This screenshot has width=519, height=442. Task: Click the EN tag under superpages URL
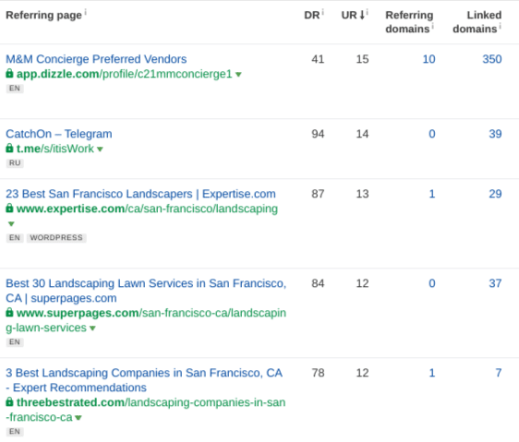[x=15, y=342]
